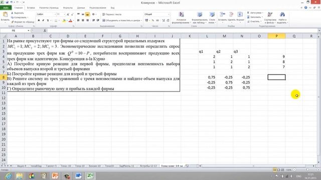Click the Undo arrow in quick access toolbar

pos(12,2)
